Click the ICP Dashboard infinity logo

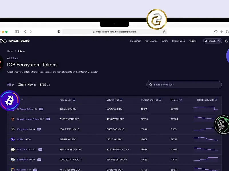(3, 41)
